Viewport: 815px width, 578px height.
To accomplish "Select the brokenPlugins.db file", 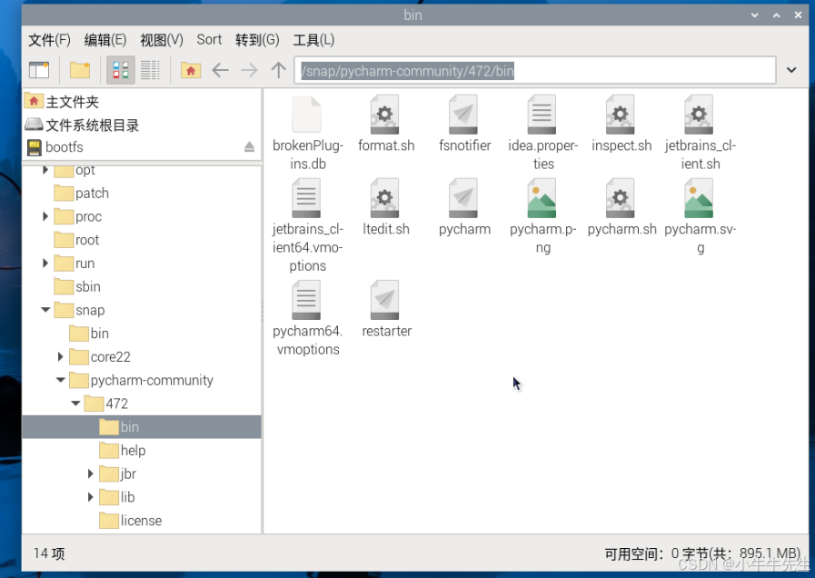I will 308,133.
